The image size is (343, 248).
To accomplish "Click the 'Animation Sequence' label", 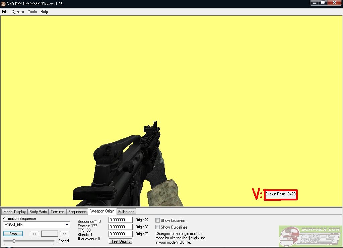I will click(x=19, y=219).
